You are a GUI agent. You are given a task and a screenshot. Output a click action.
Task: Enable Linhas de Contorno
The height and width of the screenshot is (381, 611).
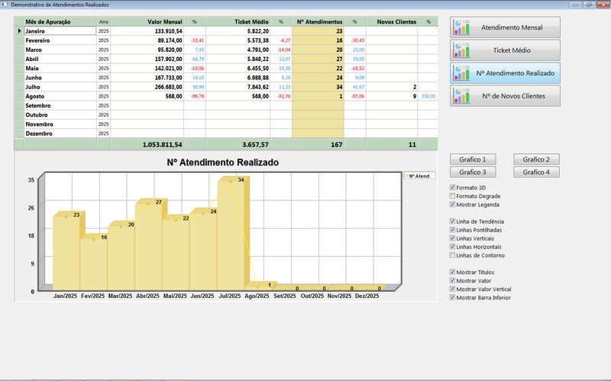[x=453, y=255]
